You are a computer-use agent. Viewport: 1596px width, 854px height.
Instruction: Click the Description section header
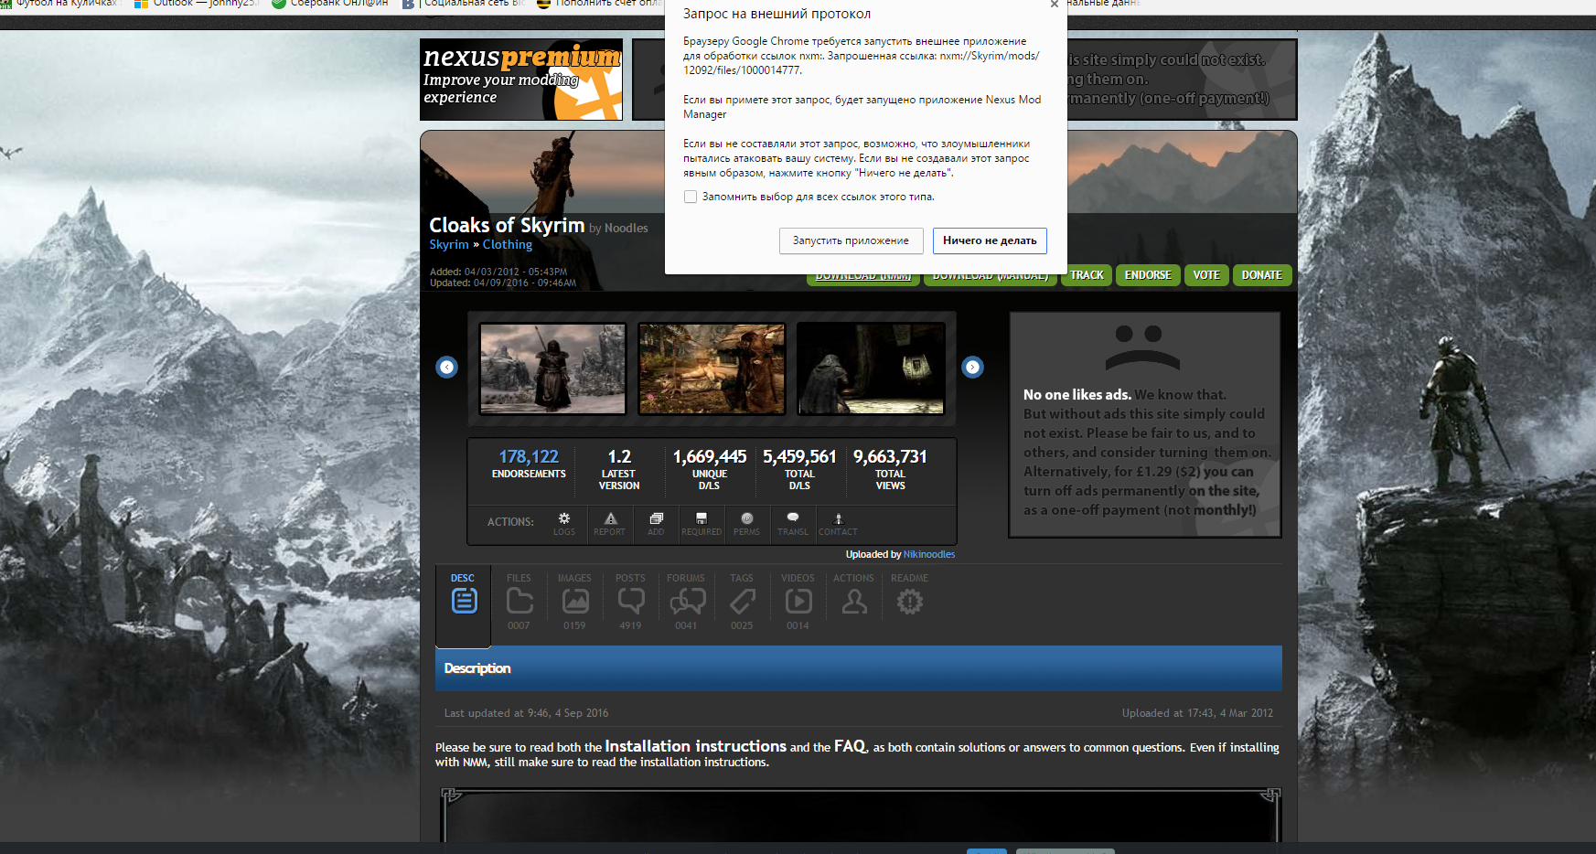point(859,668)
